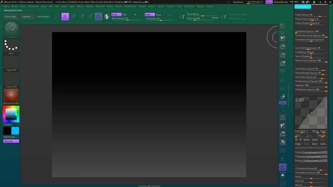Open the Zplugin menu
The height and width of the screenshot is (187, 333).
(200, 6)
